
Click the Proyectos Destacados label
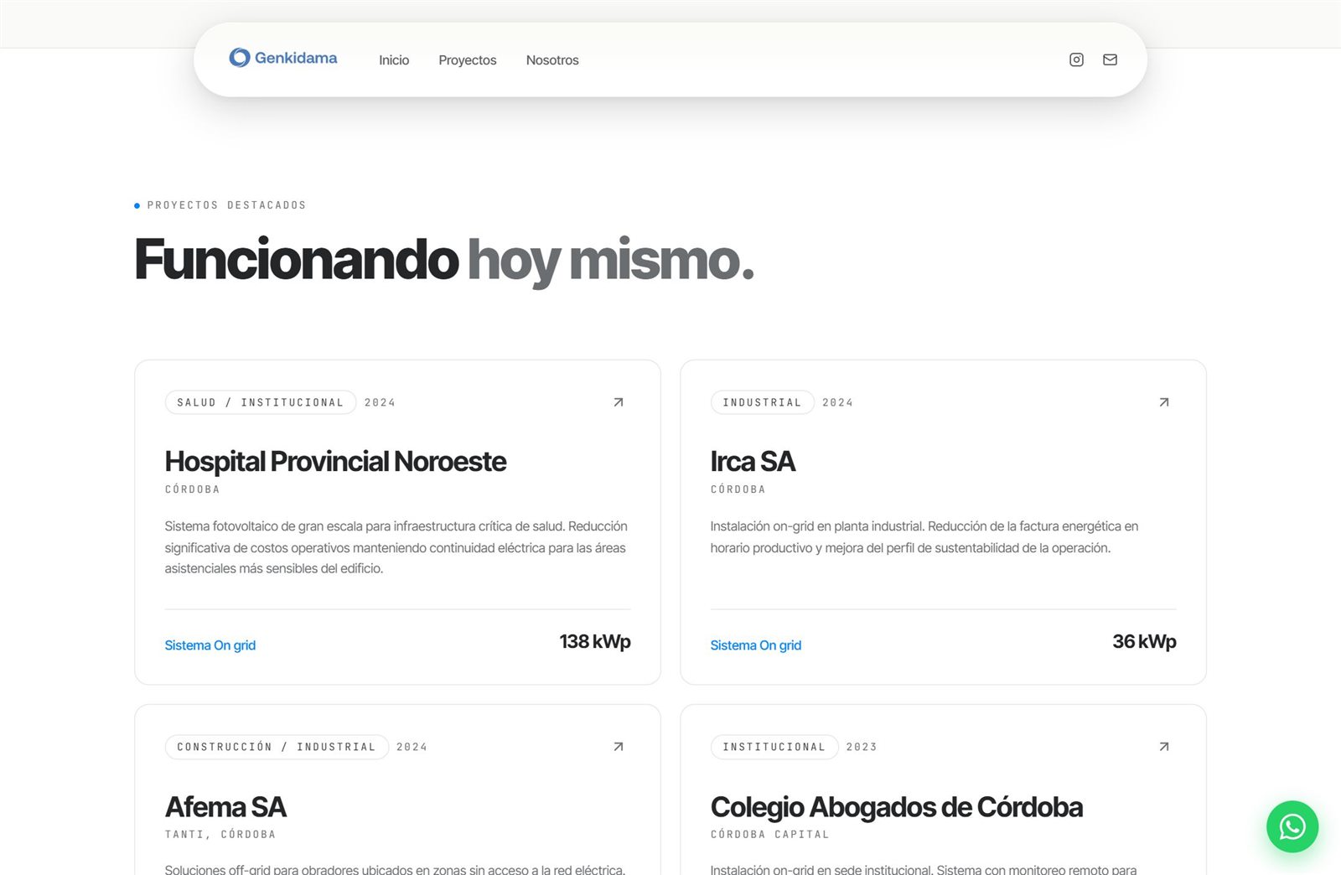tap(226, 205)
